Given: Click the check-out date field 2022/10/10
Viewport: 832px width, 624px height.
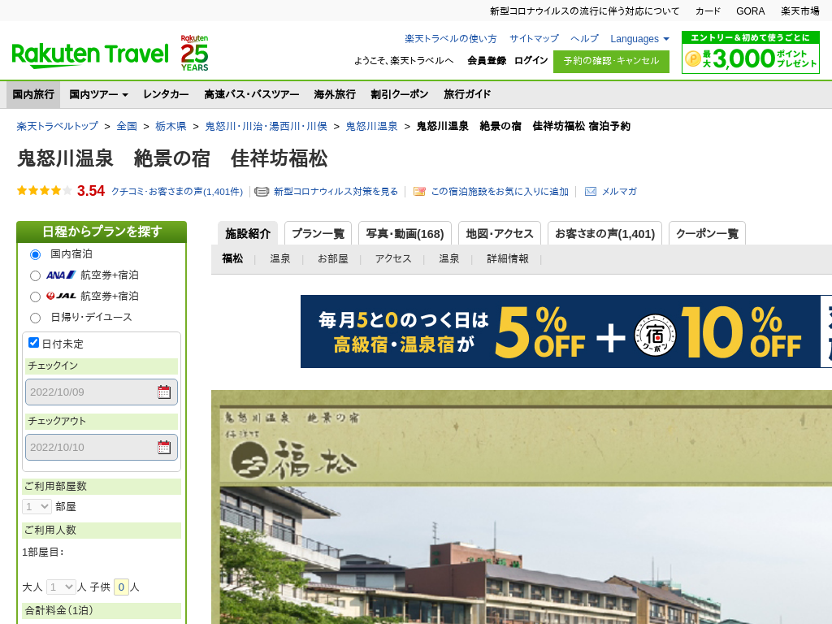Looking at the screenshot, I should (x=102, y=448).
